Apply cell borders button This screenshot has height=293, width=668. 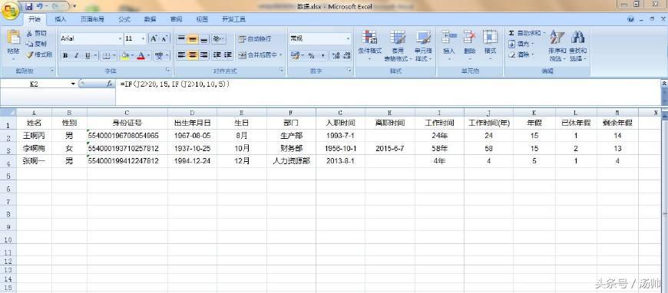tap(106, 55)
